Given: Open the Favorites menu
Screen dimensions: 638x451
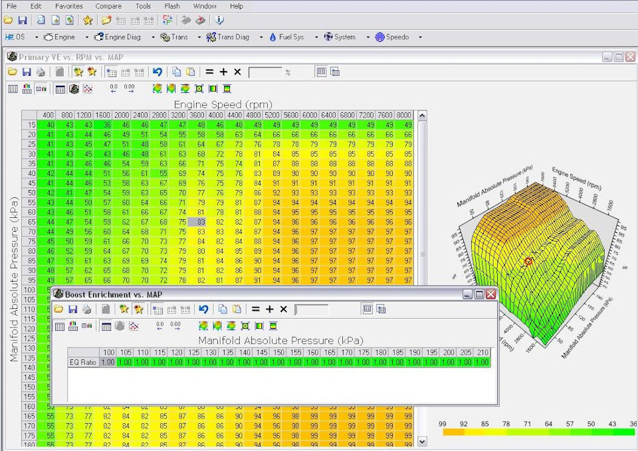Looking at the screenshot, I should click(68, 6).
